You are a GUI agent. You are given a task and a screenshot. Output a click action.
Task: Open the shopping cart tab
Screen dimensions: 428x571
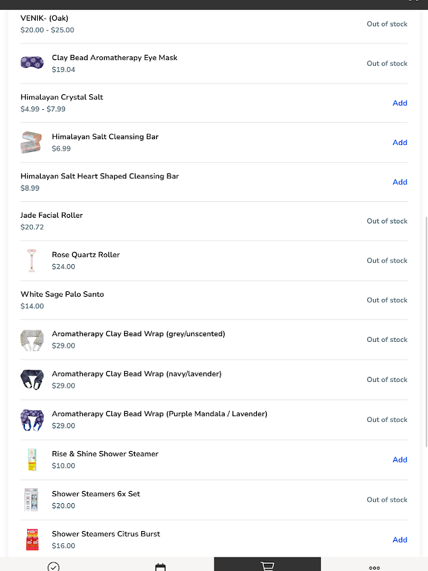point(267,566)
